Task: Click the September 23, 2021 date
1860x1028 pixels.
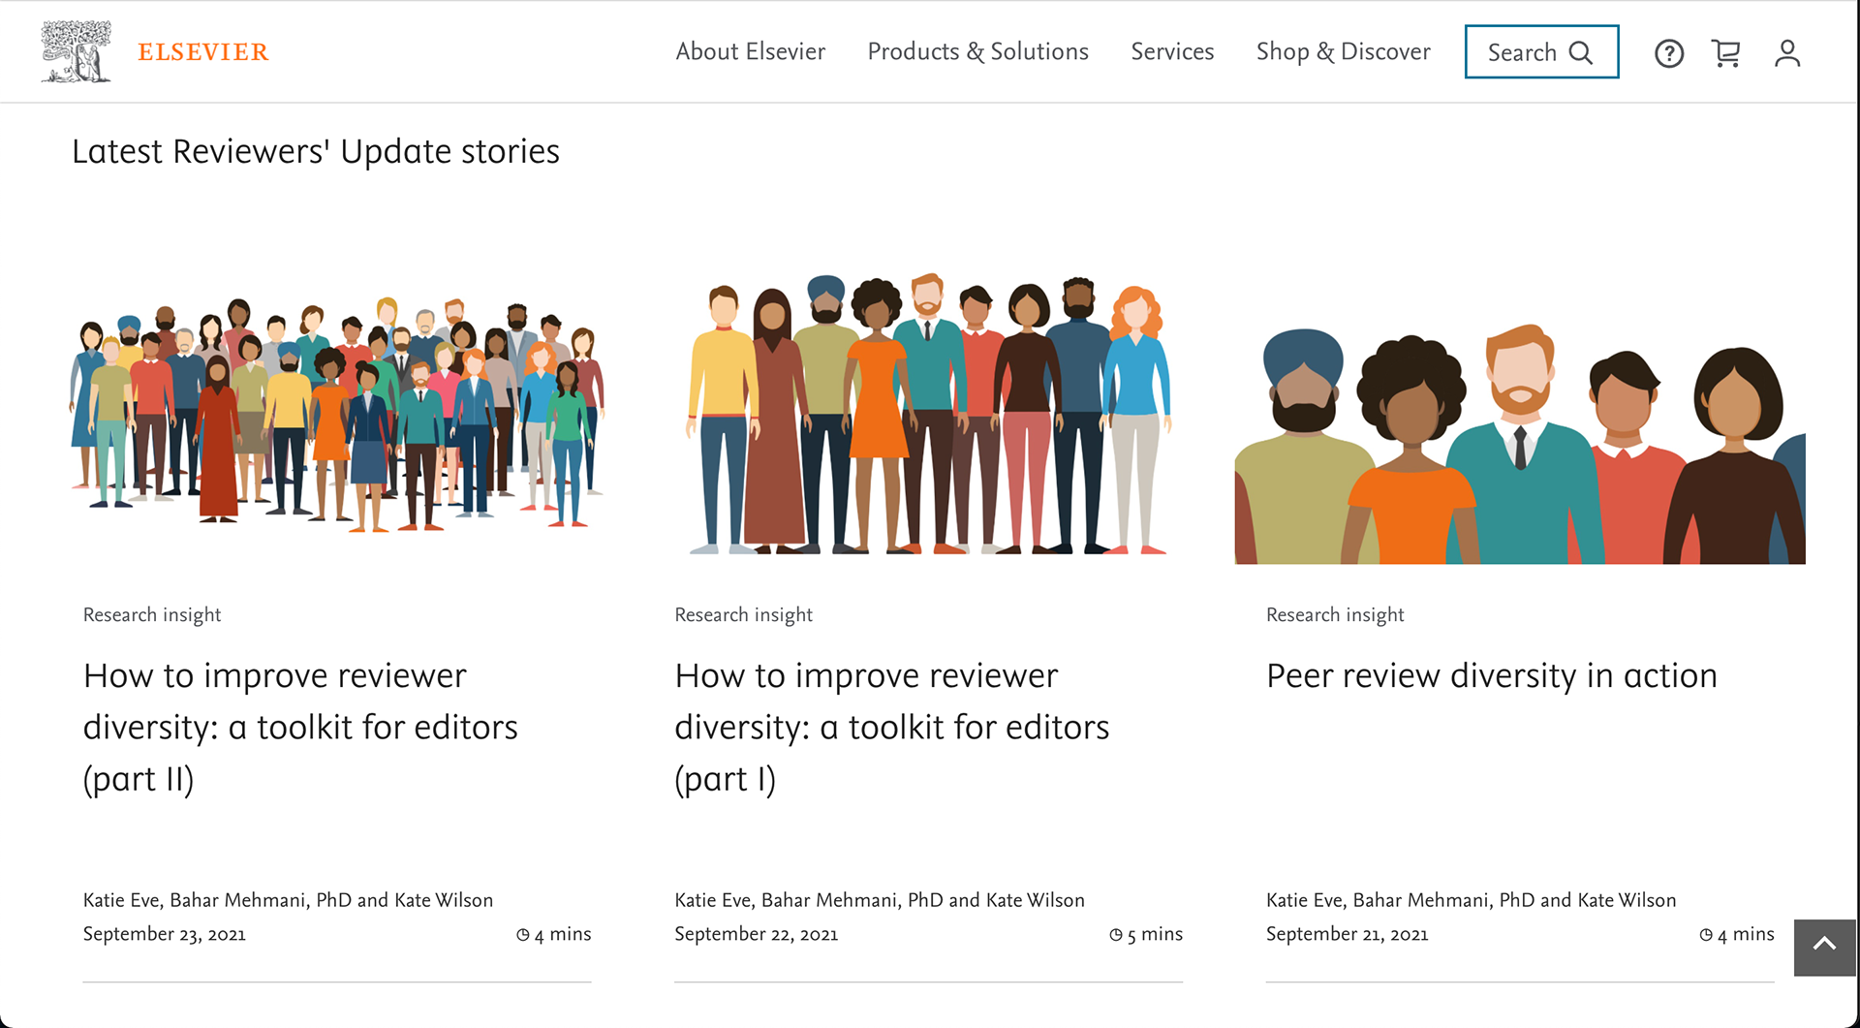Action: pos(165,934)
